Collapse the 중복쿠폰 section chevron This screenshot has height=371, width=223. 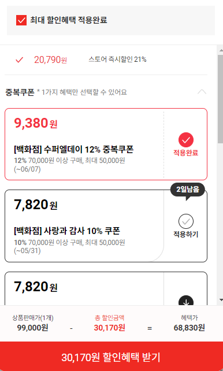(x=202, y=92)
